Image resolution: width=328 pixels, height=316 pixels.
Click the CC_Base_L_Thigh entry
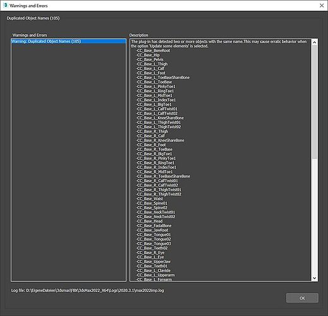pyautogui.click(x=152, y=64)
